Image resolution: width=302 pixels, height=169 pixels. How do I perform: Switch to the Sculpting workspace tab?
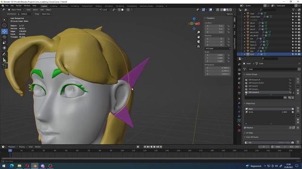coord(53,6)
